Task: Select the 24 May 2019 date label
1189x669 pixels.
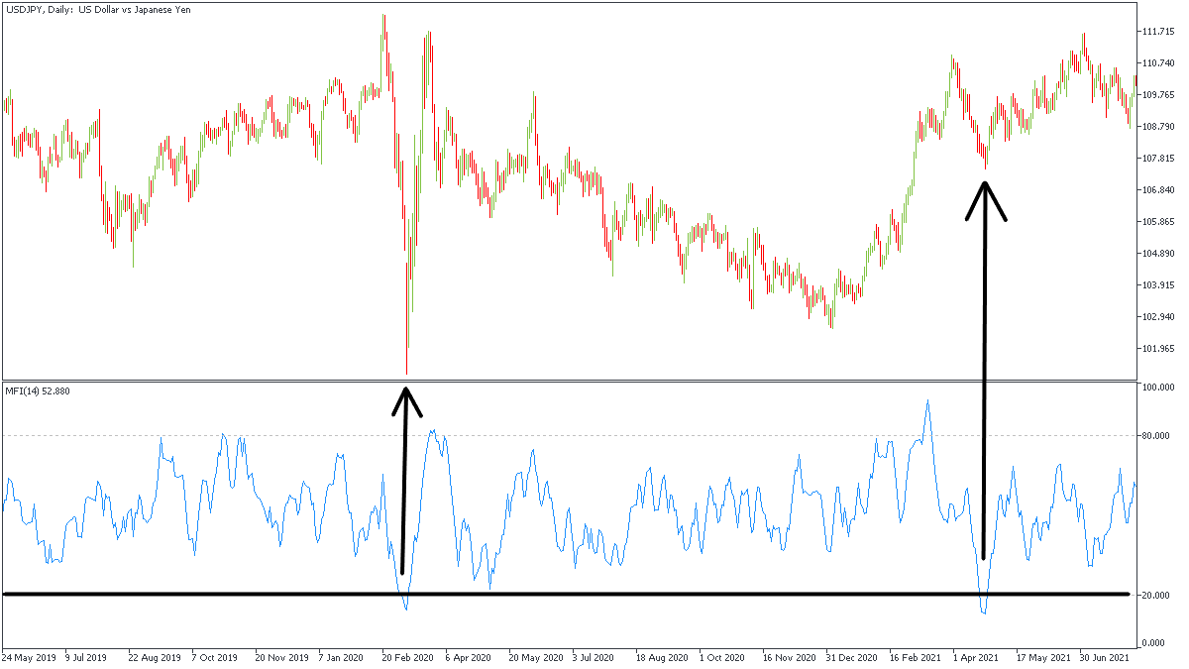Action: click(29, 657)
